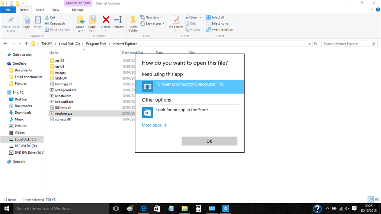Switch to the large icons view layout
This screenshot has height=214, width=381.
[x=377, y=199]
